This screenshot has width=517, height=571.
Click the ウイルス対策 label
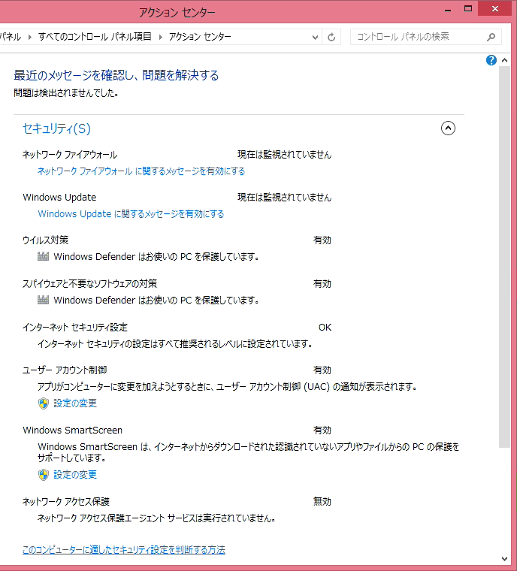tap(46, 240)
